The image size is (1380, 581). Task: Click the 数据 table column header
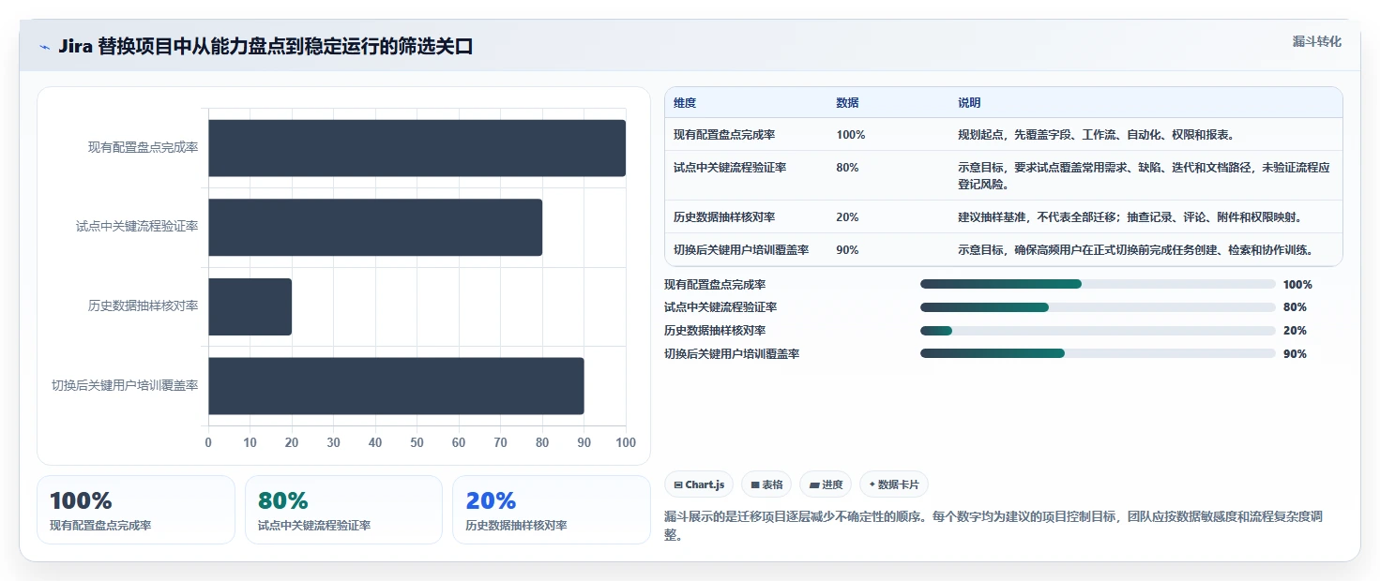[x=847, y=103]
